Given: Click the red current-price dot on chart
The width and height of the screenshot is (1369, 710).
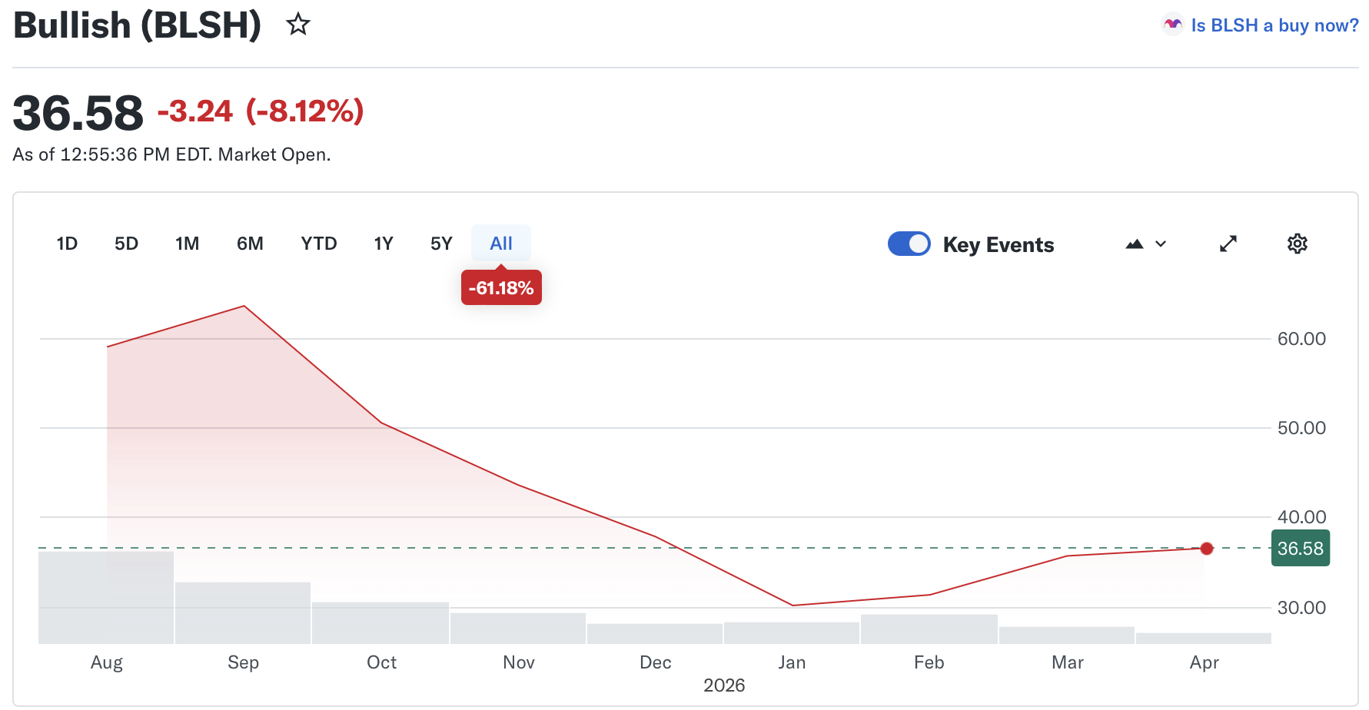Looking at the screenshot, I should (x=1207, y=549).
